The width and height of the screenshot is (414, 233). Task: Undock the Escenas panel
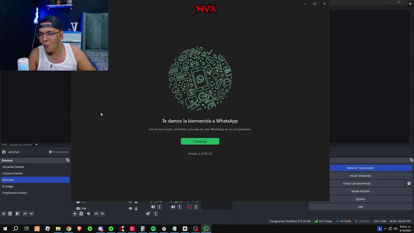click(x=68, y=160)
